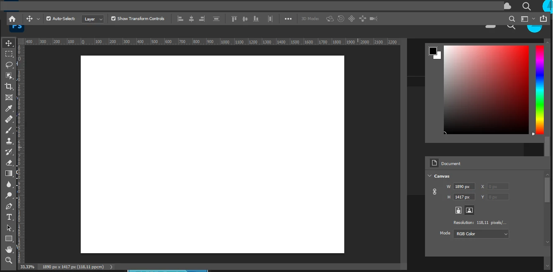Open the three-dots align options menu
This screenshot has width=553, height=272.
point(288,19)
